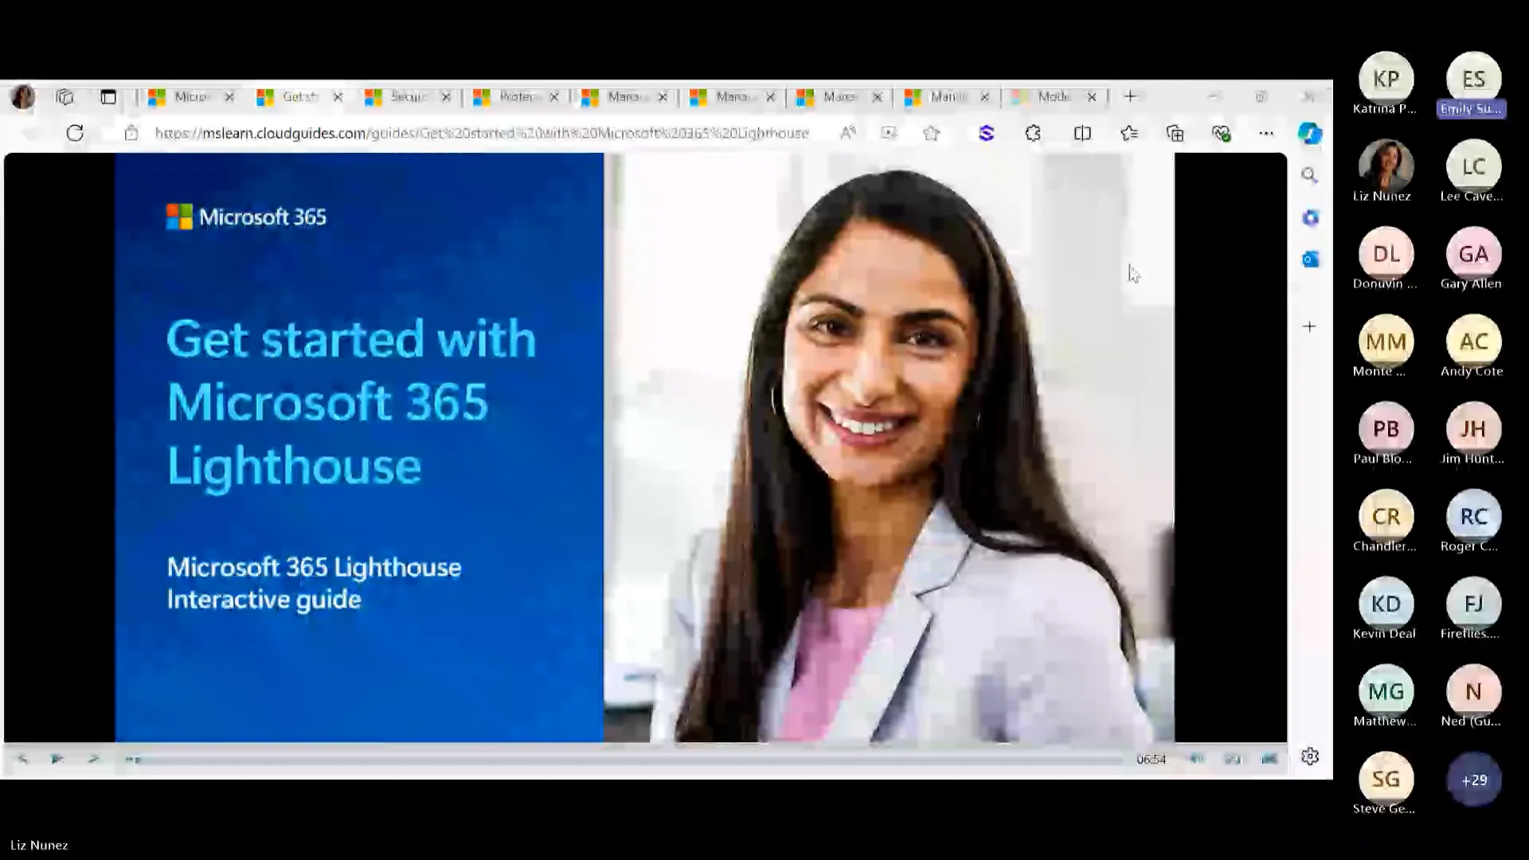Open a new browser tab
The height and width of the screenshot is (860, 1529).
1130,96
